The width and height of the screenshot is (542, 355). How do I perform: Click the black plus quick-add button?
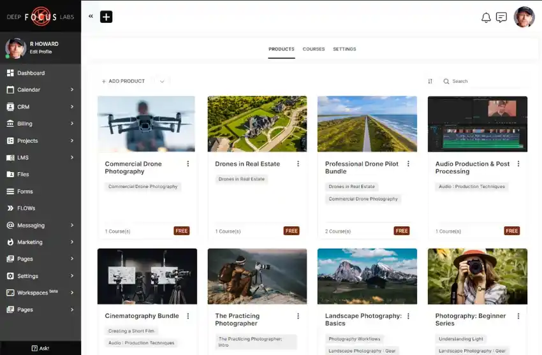[106, 17]
